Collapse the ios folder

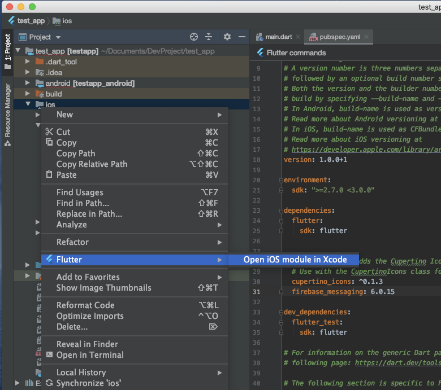[28, 104]
